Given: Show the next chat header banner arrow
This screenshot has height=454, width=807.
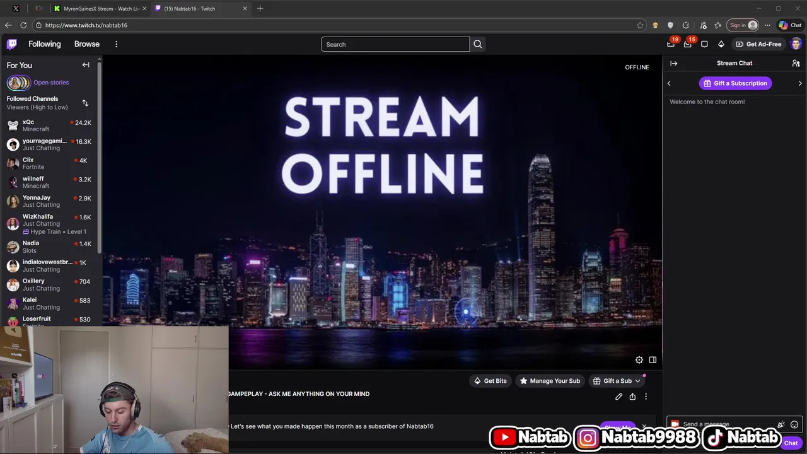Looking at the screenshot, I should 800,83.
